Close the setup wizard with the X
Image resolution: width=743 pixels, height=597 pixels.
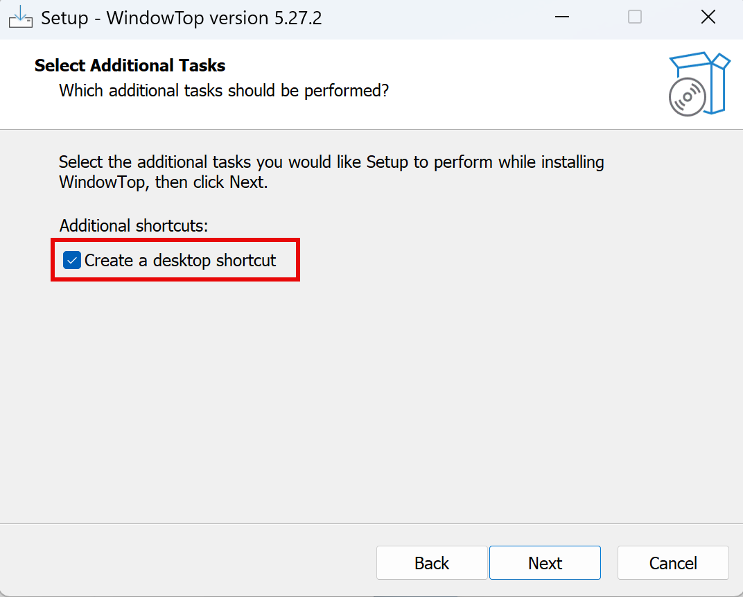click(708, 17)
